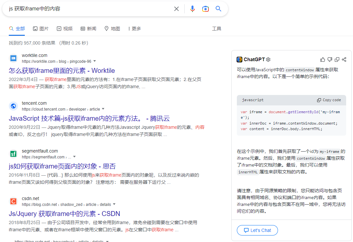Click the 'var content = innerDoc.body.innerHTML' line

282,129
